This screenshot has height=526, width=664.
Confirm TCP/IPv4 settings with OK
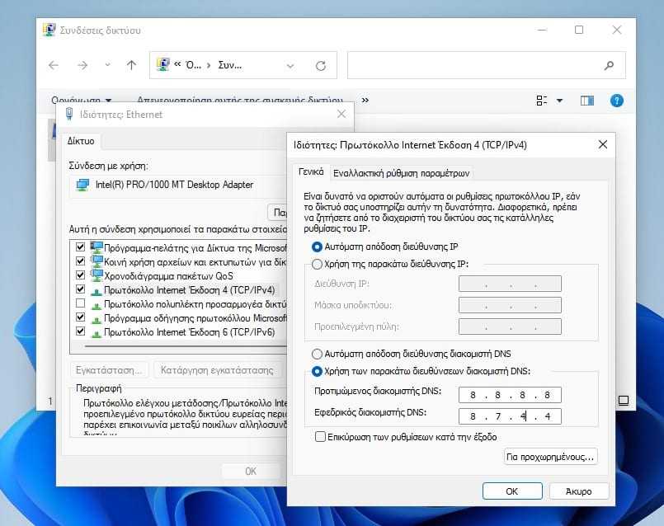coord(512,491)
